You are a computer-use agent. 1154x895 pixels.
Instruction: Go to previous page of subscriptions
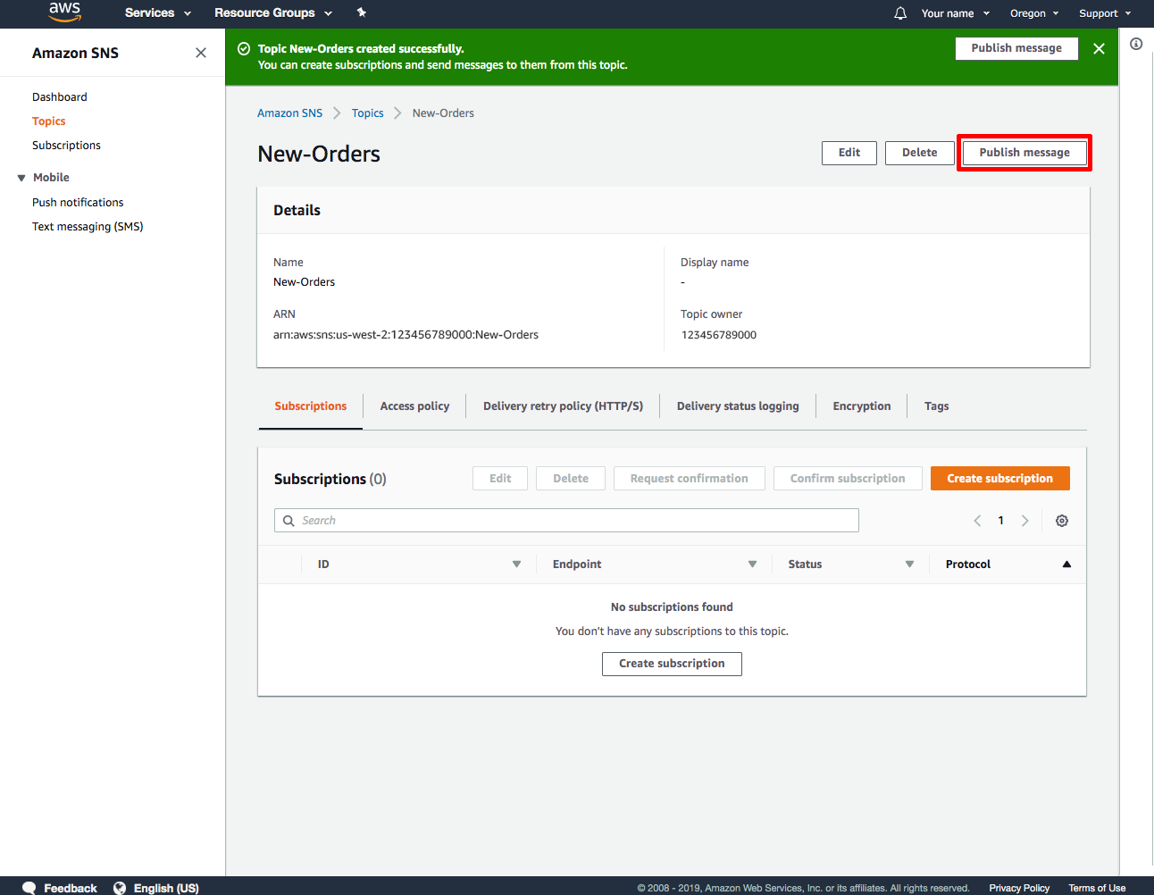click(977, 521)
